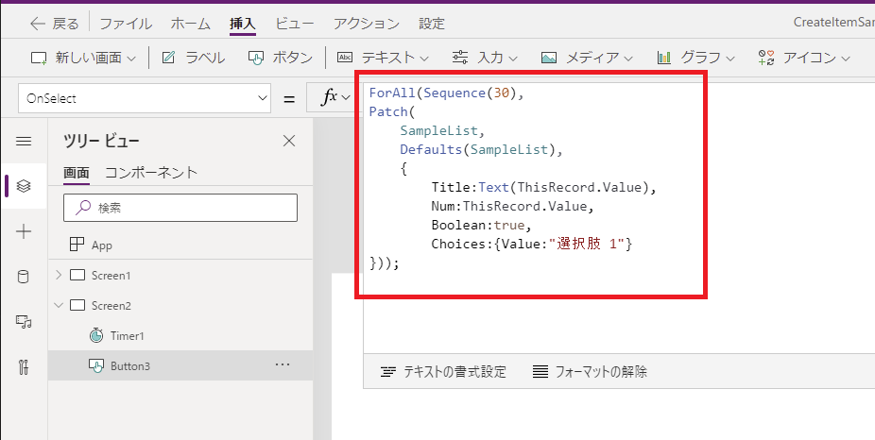875x440 pixels.
Task: Expand the Screen1 node chevron
Action: coord(59,275)
